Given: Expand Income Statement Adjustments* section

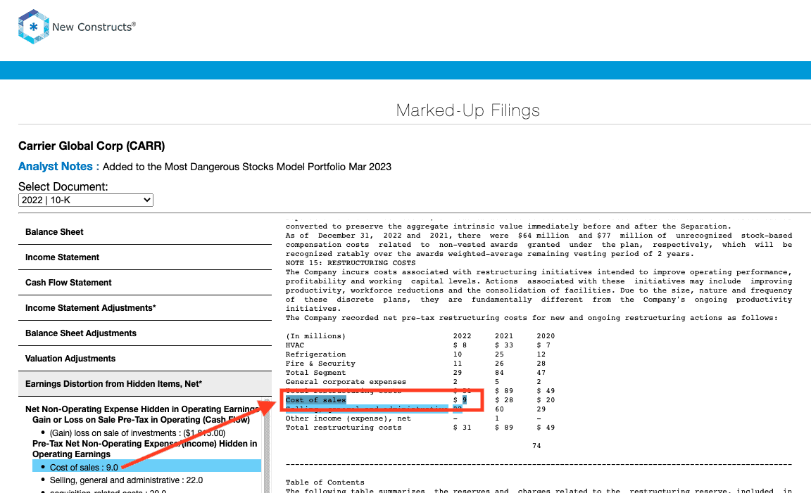Looking at the screenshot, I should coord(145,308).
